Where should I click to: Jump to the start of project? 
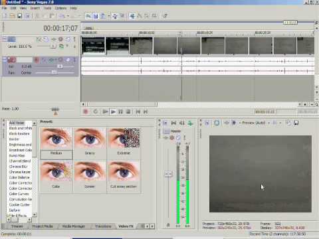click(138, 112)
